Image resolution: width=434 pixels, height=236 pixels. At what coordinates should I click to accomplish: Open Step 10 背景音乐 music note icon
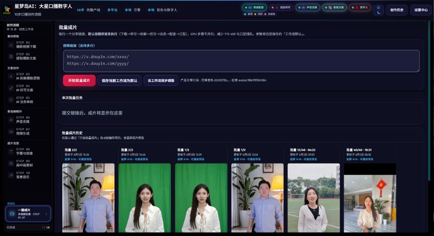click(x=11, y=175)
